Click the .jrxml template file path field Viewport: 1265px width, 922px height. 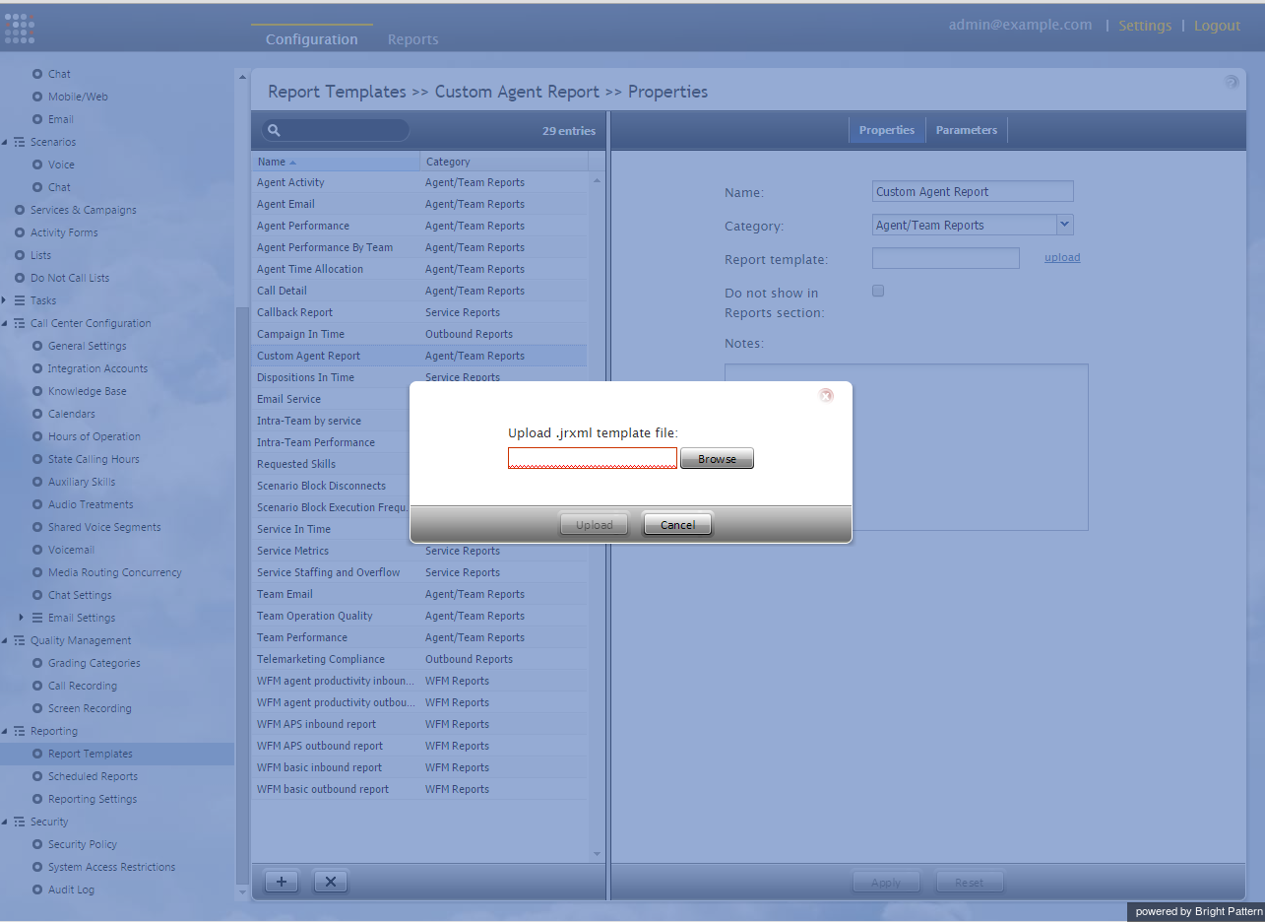point(593,458)
